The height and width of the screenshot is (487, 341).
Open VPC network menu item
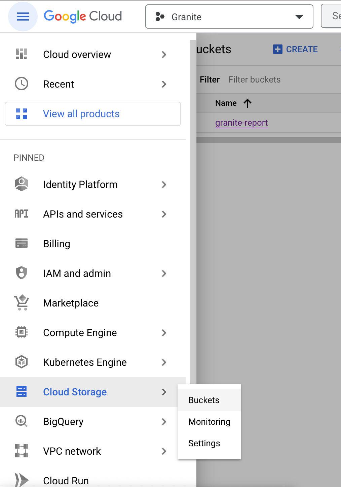click(x=93, y=451)
